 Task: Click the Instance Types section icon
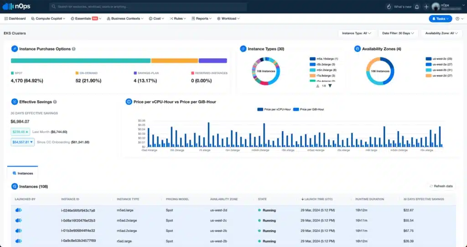pyautogui.click(x=243, y=49)
